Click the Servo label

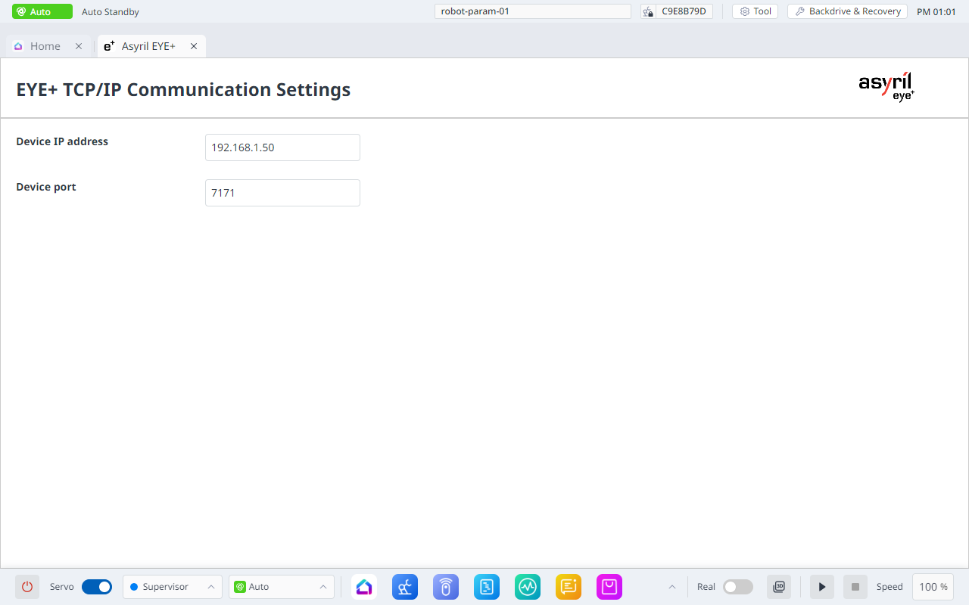tap(62, 587)
